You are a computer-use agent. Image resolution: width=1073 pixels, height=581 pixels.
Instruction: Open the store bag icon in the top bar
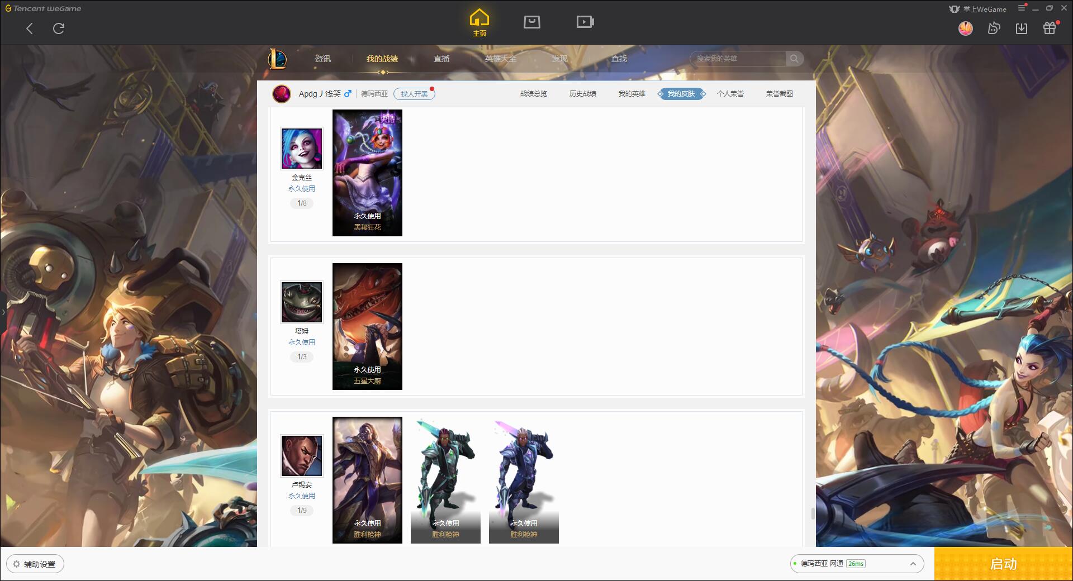[x=531, y=22]
